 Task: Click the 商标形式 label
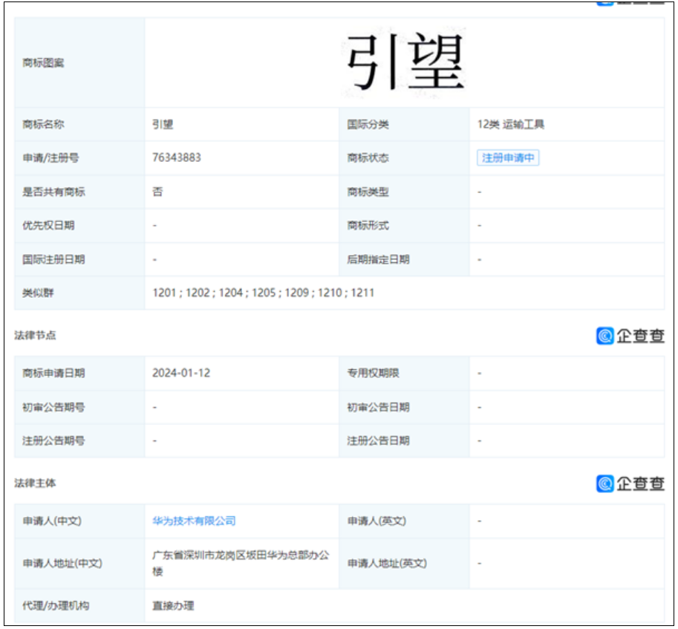click(368, 225)
